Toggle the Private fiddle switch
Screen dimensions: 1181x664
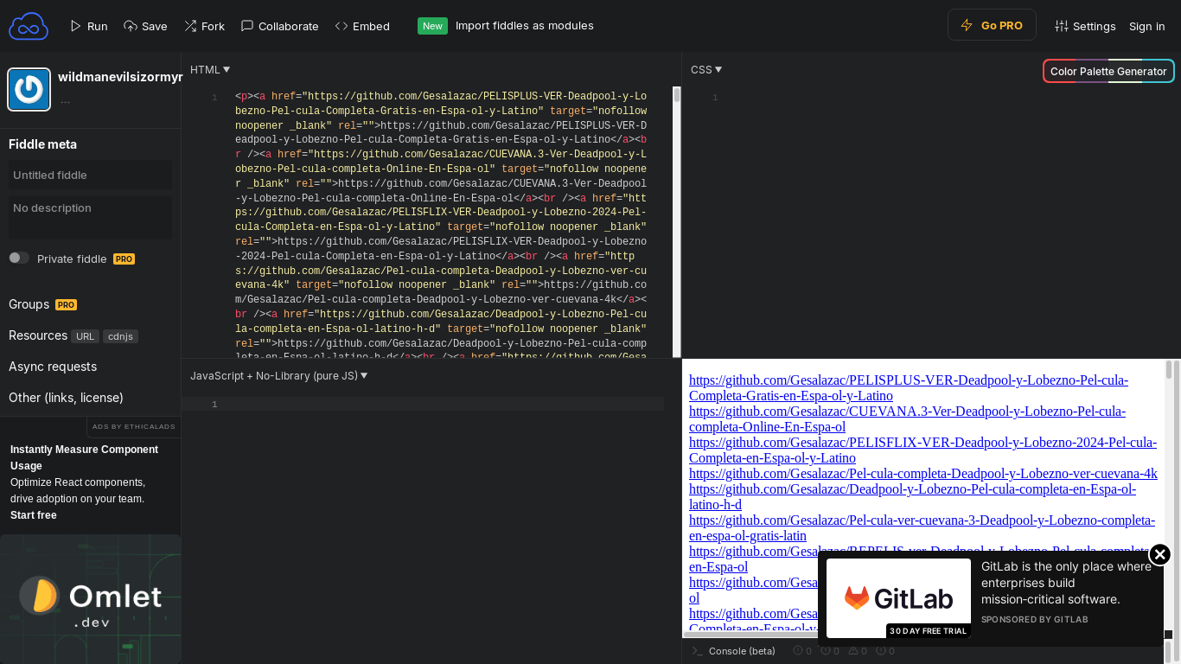point(19,258)
